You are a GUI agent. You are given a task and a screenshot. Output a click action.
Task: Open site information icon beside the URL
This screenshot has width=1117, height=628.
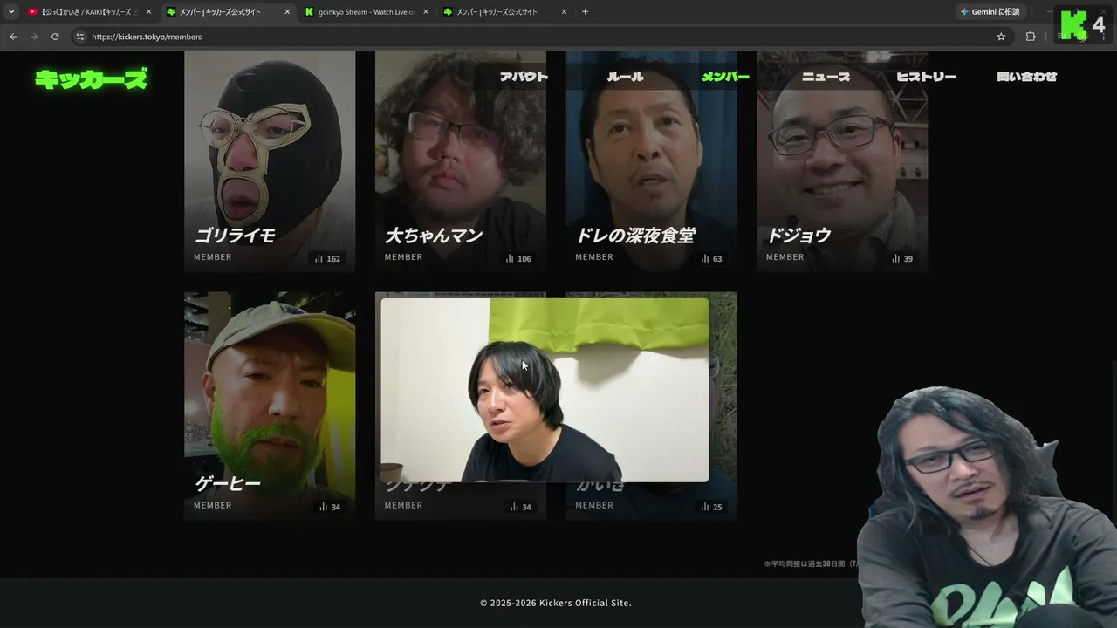(80, 37)
